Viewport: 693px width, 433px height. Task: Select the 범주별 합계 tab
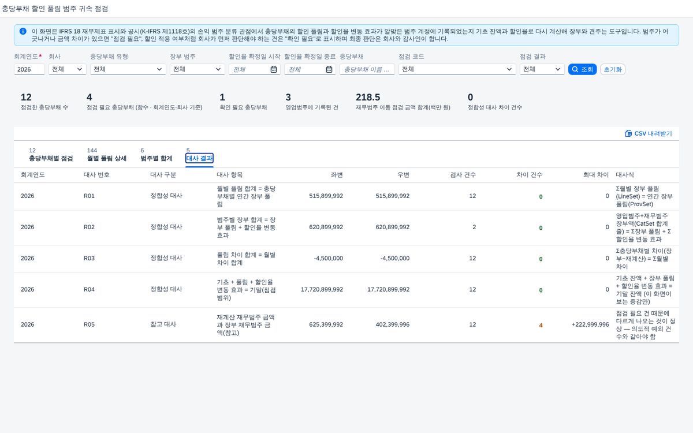157,158
